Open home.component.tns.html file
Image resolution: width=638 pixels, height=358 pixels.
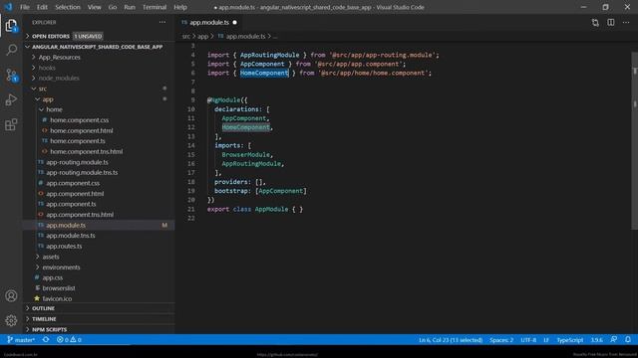coord(99,151)
